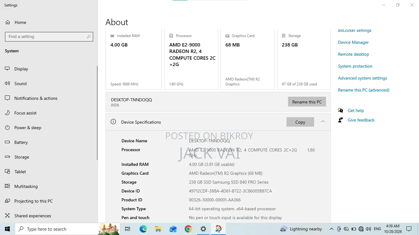Image resolution: width=419 pixels, height=235 pixels.
Task: Open System protection link
Action: [x=355, y=66]
